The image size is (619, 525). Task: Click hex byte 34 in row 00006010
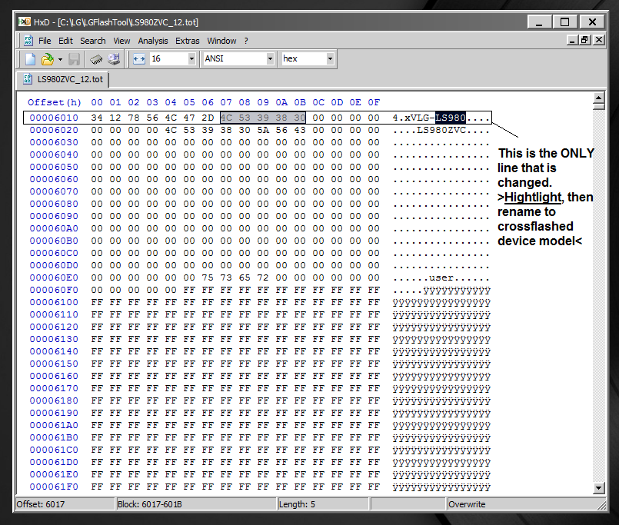tap(97, 118)
